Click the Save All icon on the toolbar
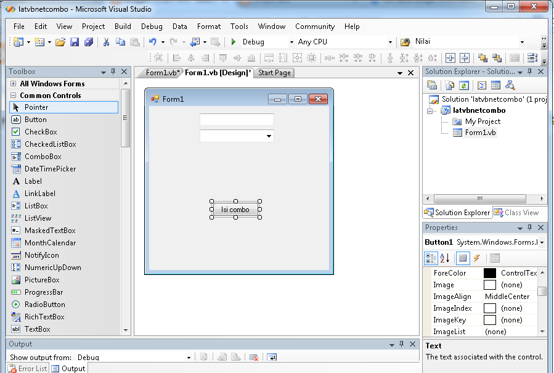554x373 pixels. 88,41
